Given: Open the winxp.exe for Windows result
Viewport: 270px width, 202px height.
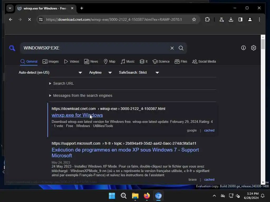Looking at the screenshot, I should click(77, 115).
